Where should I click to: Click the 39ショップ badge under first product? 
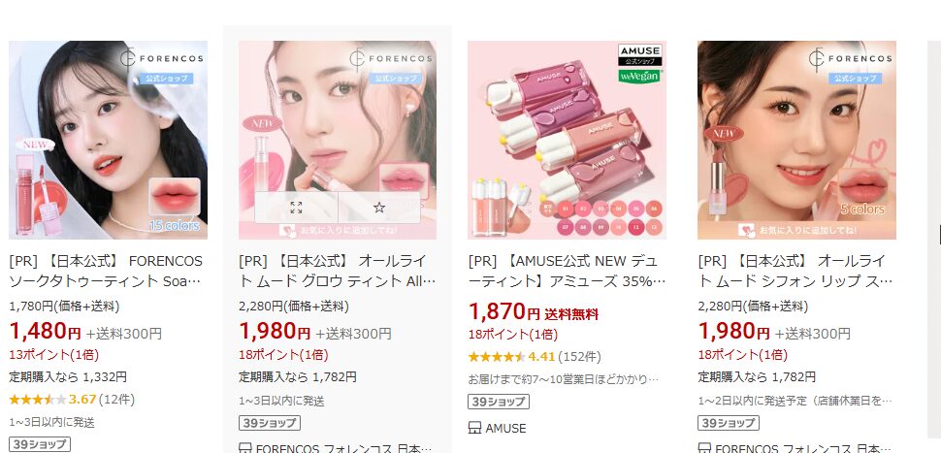[40, 444]
